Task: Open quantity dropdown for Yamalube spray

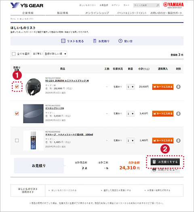Action: click(x=131, y=141)
